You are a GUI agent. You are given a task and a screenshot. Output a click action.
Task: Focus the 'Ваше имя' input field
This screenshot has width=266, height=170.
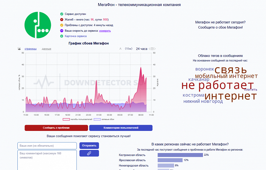click(47, 146)
